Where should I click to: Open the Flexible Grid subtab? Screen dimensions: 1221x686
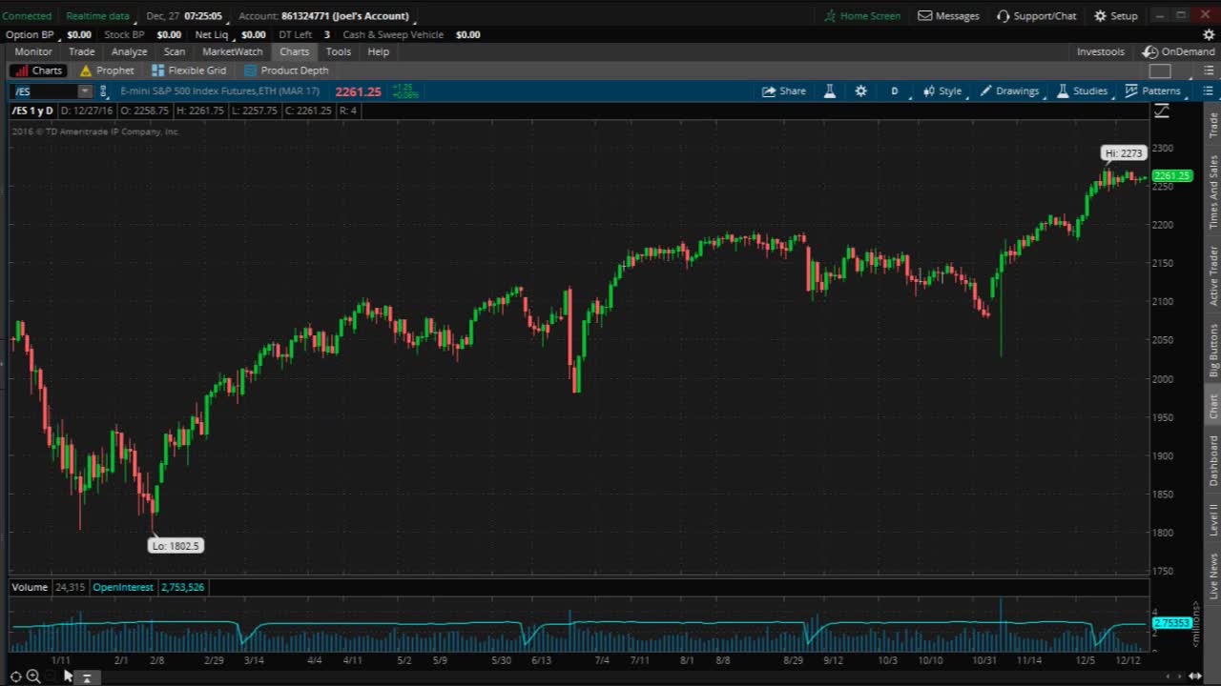click(189, 71)
